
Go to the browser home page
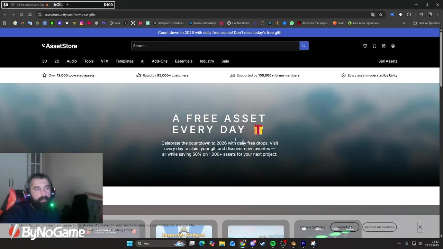point(30,15)
